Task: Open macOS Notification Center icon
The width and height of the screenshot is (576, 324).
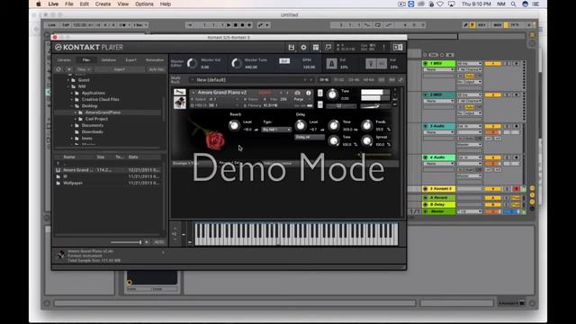Action: [536, 4]
